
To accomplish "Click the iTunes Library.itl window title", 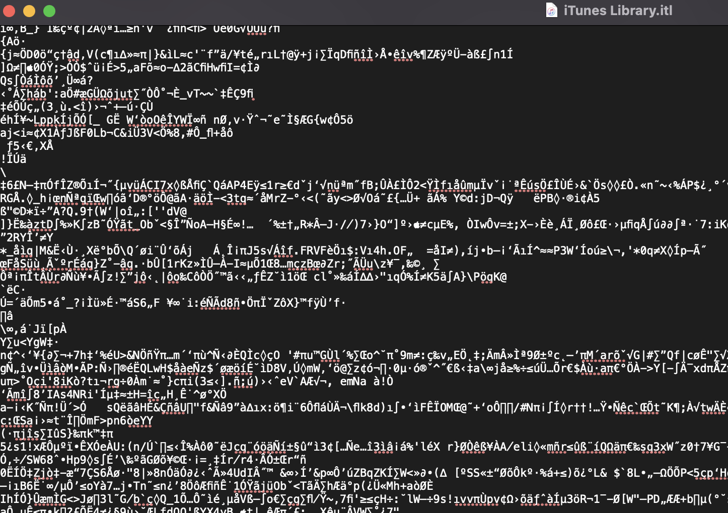I will click(x=618, y=11).
